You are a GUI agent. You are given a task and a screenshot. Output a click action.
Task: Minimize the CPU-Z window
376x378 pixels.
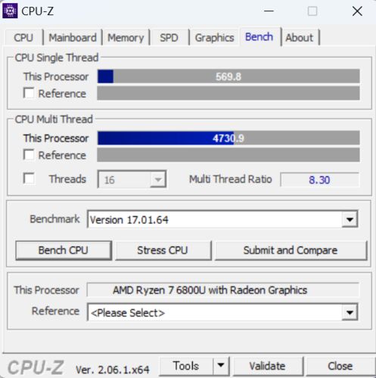click(269, 11)
